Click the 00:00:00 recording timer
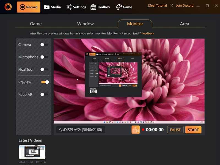This screenshot has height=165, width=220. click(x=155, y=130)
